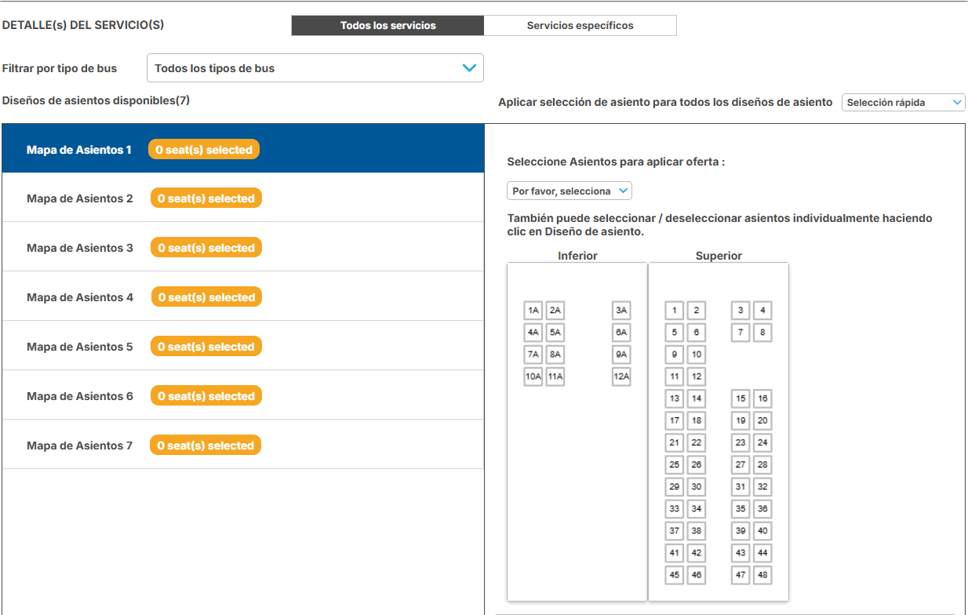Select the Todos los servicios tab
968x615 pixels.
coord(388,25)
